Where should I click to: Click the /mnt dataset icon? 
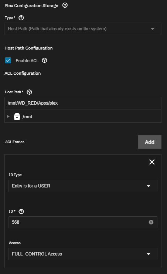coord(17,116)
